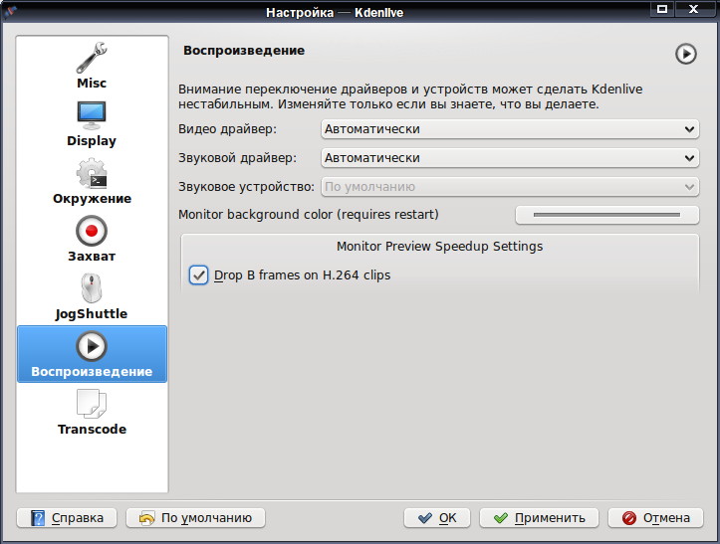Restore settings with По умолчанию button
Image resolution: width=720 pixels, height=544 pixels.
point(195,518)
